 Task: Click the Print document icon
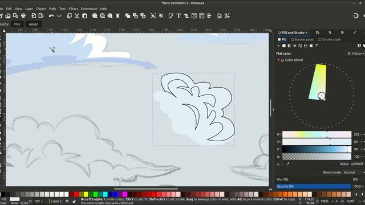[23, 16]
